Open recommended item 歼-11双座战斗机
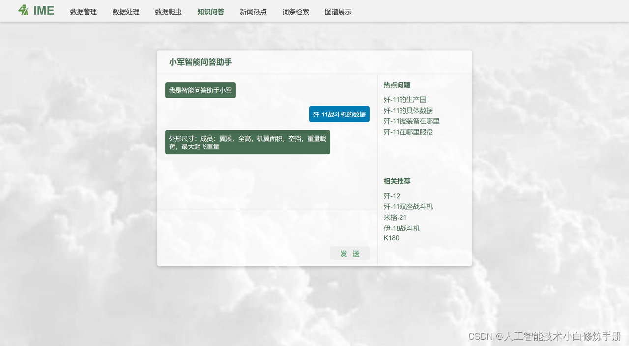 pyautogui.click(x=408, y=207)
